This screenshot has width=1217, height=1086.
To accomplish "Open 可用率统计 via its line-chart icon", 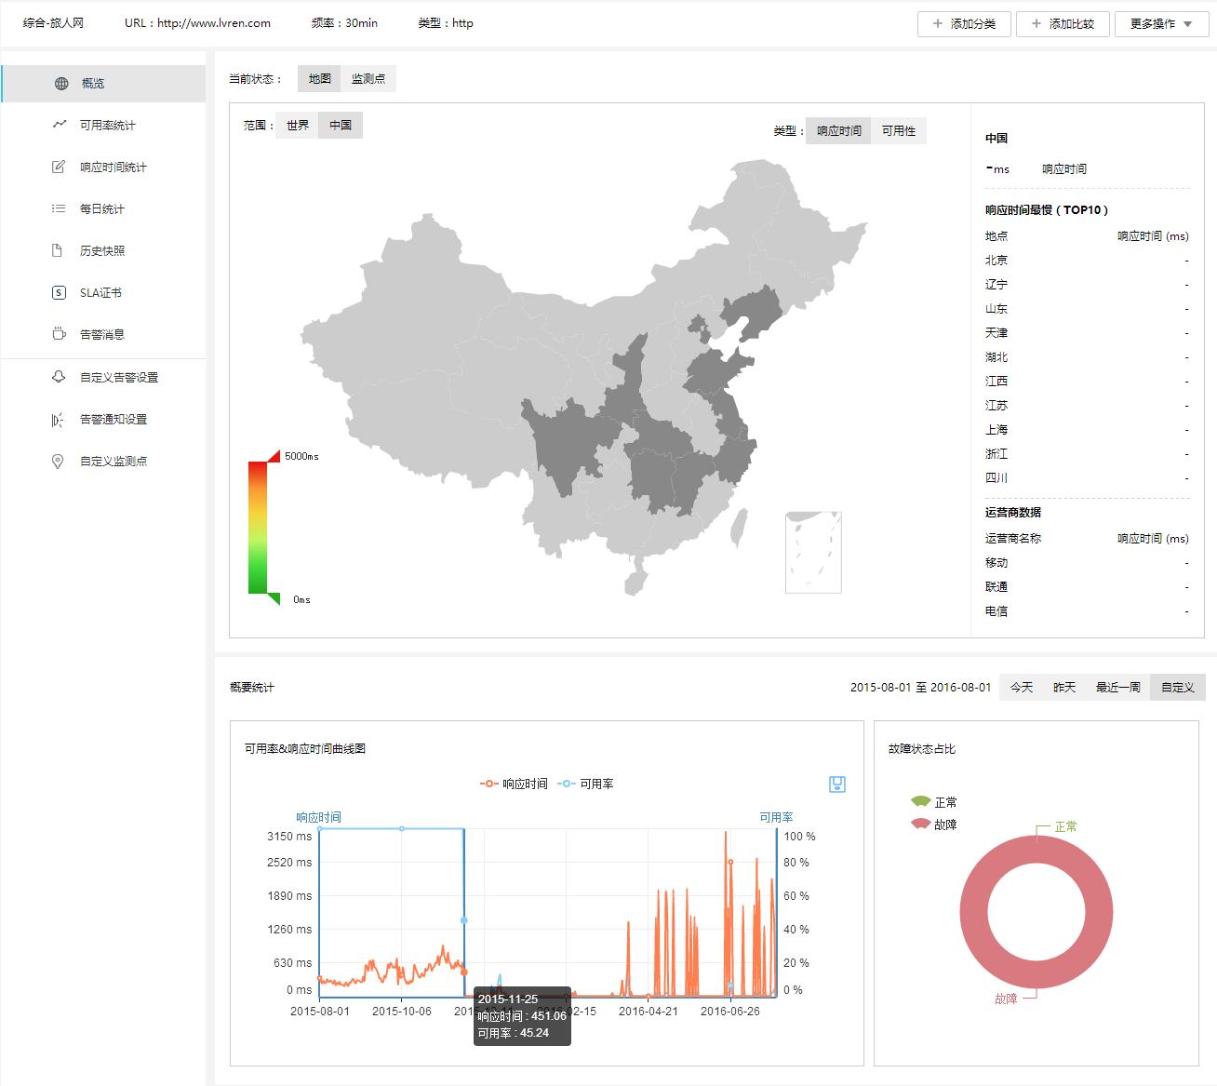I will tap(60, 125).
